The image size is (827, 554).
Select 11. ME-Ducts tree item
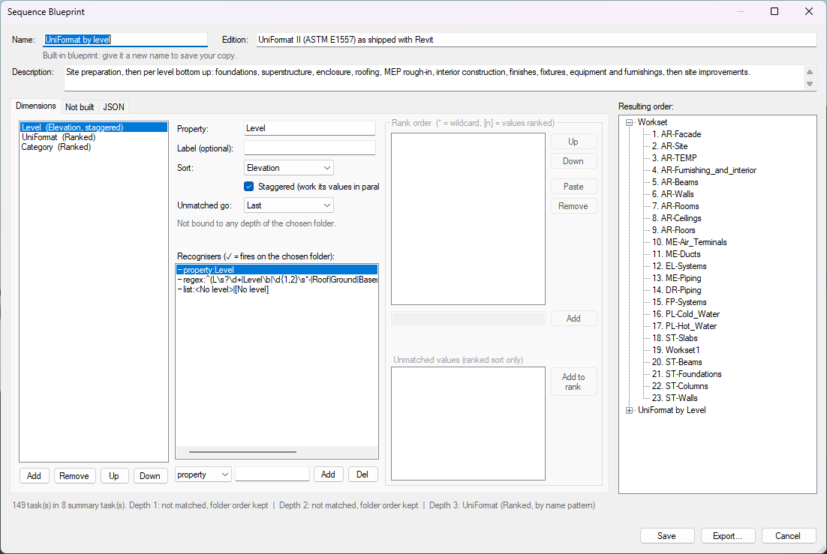(676, 254)
